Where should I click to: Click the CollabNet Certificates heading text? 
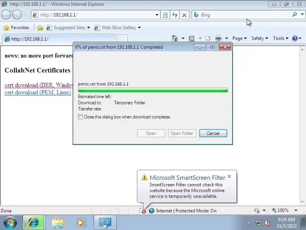(x=37, y=70)
